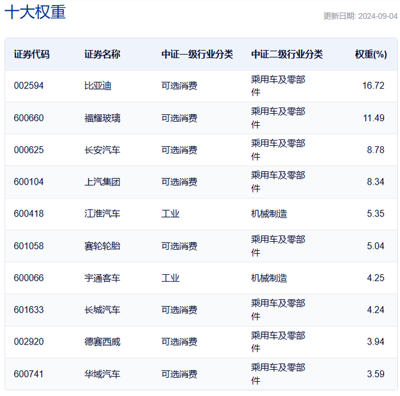Screen dimensions: 400x396
Task: Select security code 000625
Action: pos(29,150)
